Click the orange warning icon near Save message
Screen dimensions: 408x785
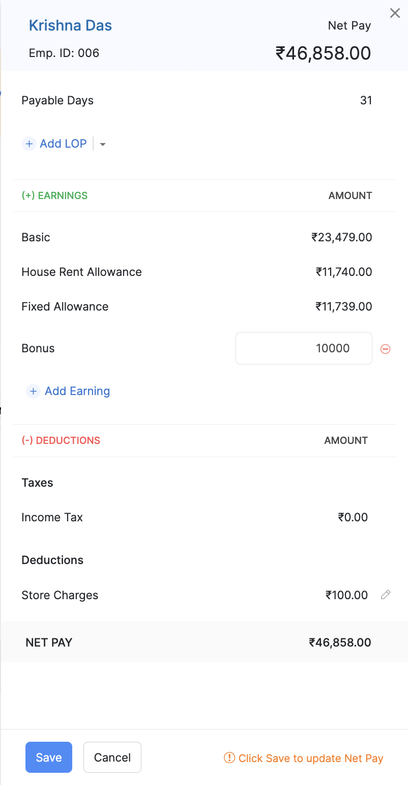click(x=229, y=758)
